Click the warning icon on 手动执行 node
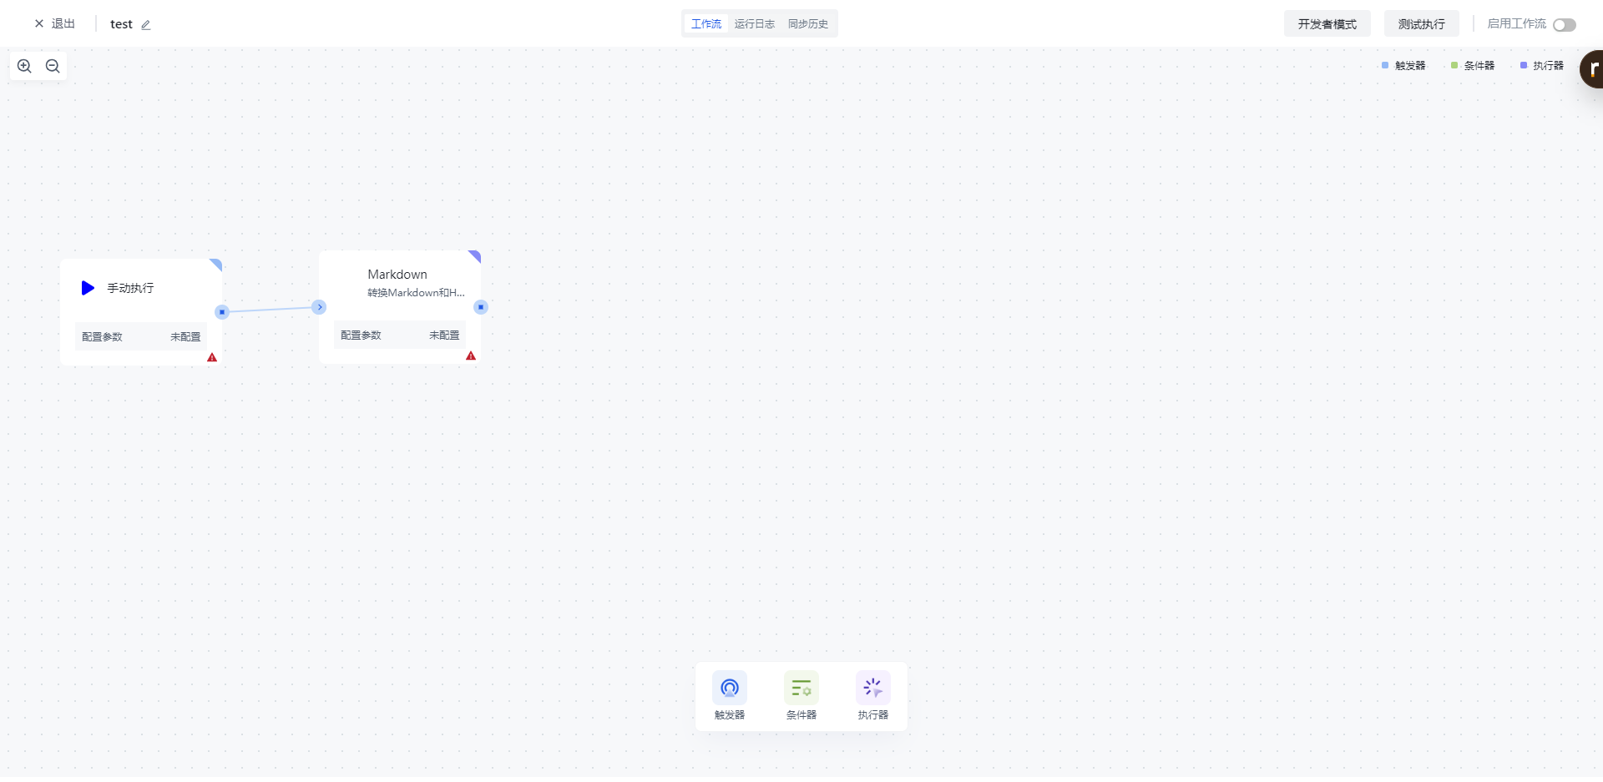 tap(212, 357)
